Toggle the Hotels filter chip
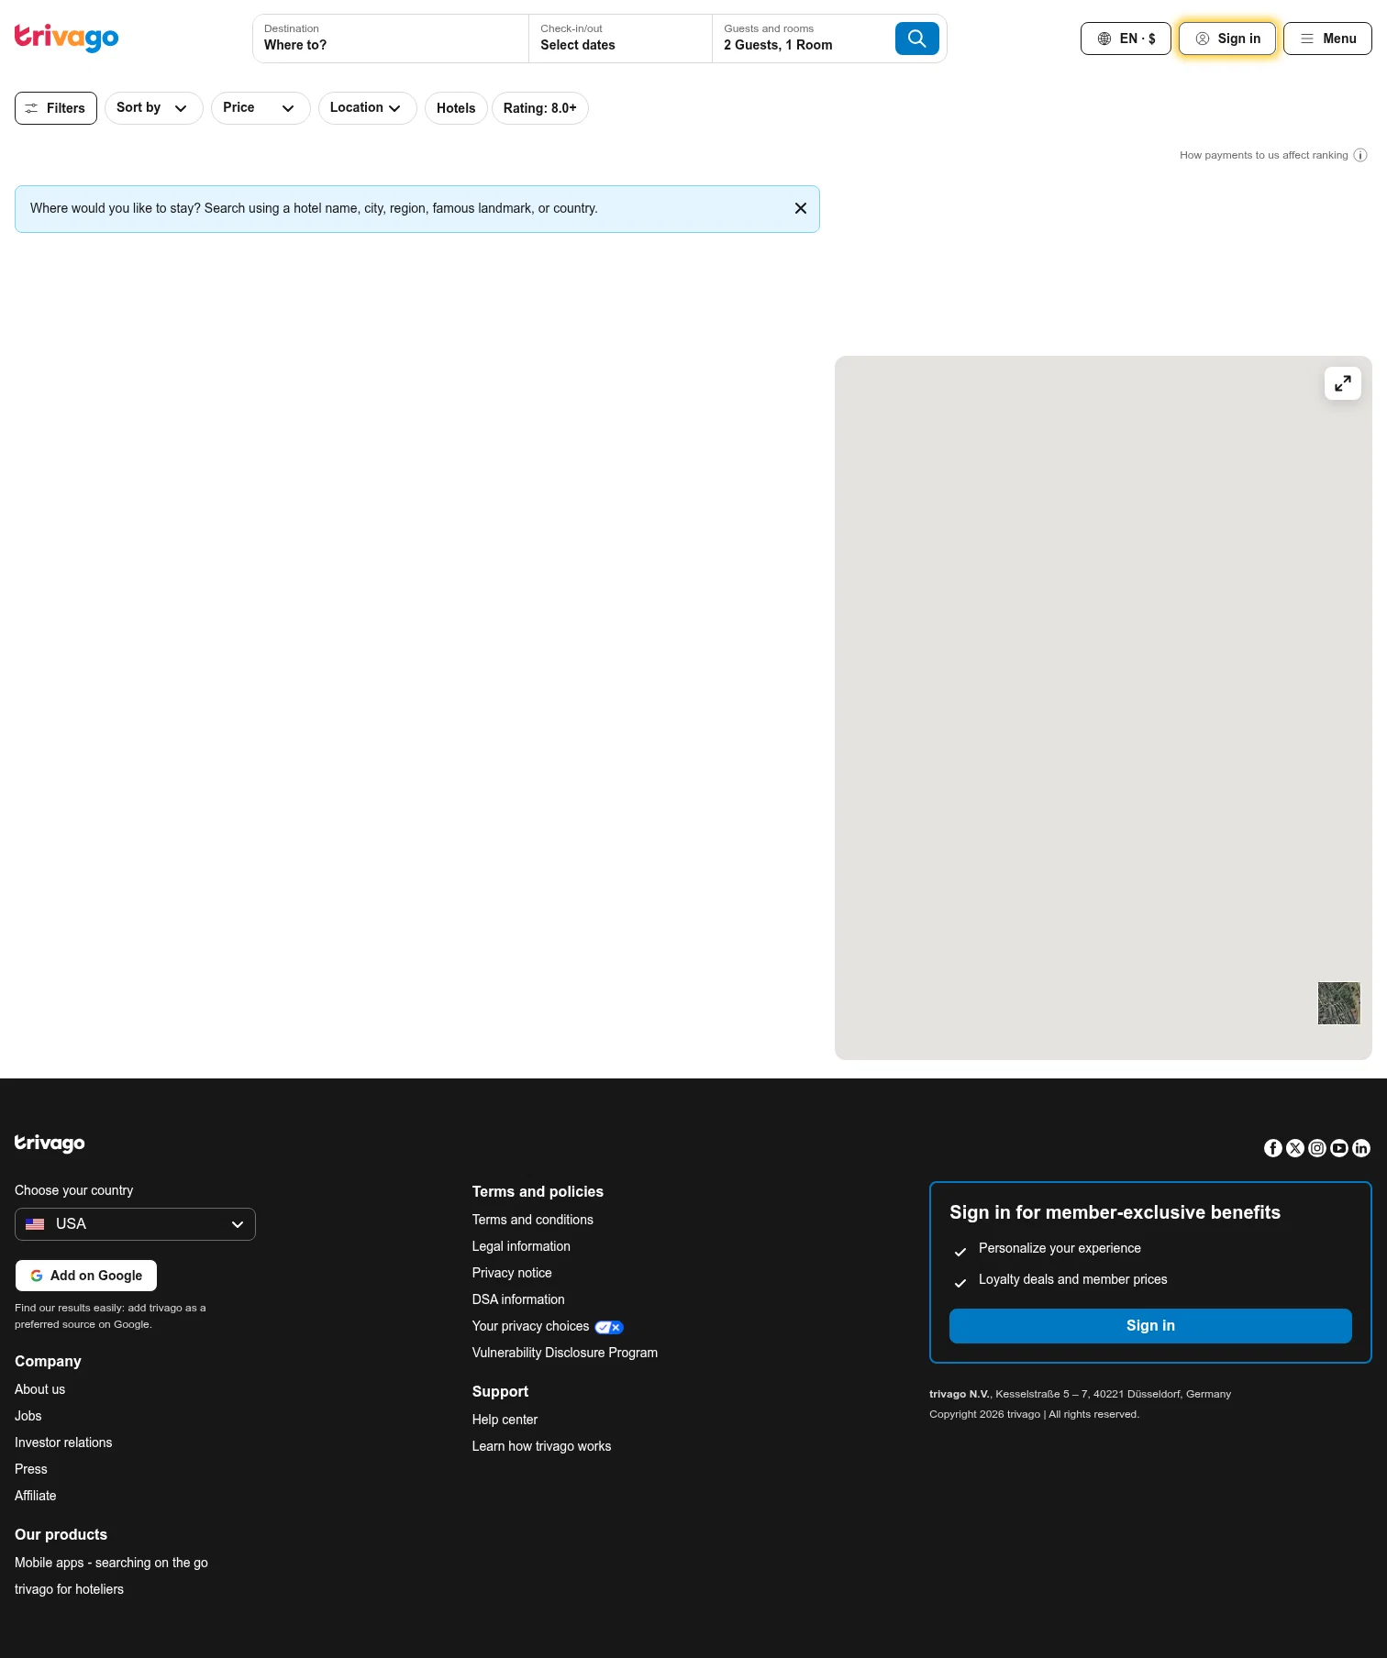 pyautogui.click(x=456, y=108)
